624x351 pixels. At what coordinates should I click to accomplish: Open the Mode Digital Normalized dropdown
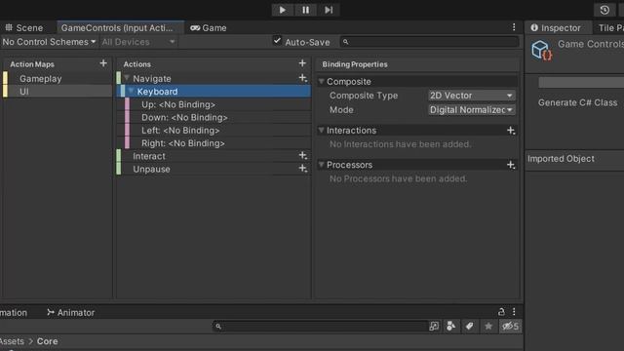(471, 110)
